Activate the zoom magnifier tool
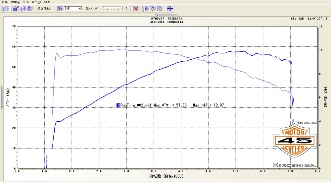Image resolution: width=331 pixels, height=182 pixels. [145, 9]
